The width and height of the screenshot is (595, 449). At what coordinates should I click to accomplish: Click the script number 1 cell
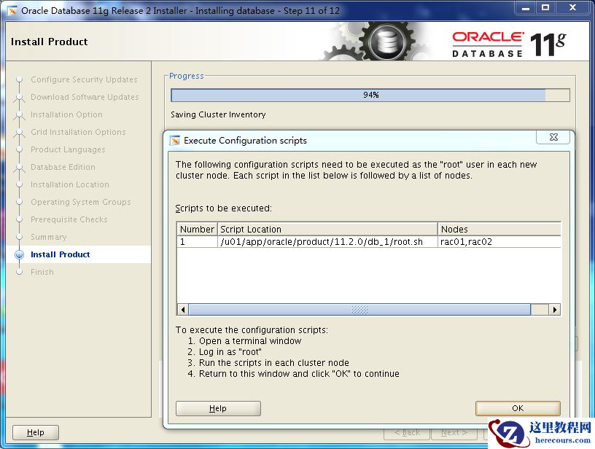(x=197, y=241)
